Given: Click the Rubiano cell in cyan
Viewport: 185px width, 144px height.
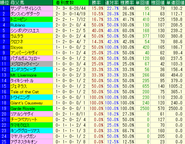Looking at the screenshot, I should (x=31, y=25).
